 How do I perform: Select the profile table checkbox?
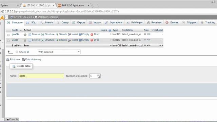pyautogui.click(x=8, y=35)
